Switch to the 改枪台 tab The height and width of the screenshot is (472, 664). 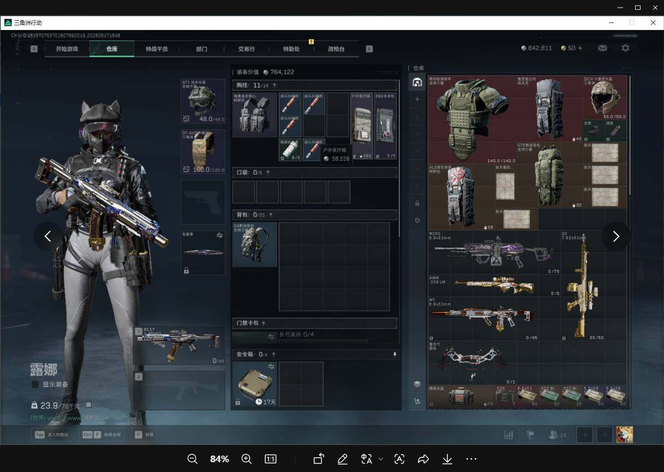pos(336,49)
